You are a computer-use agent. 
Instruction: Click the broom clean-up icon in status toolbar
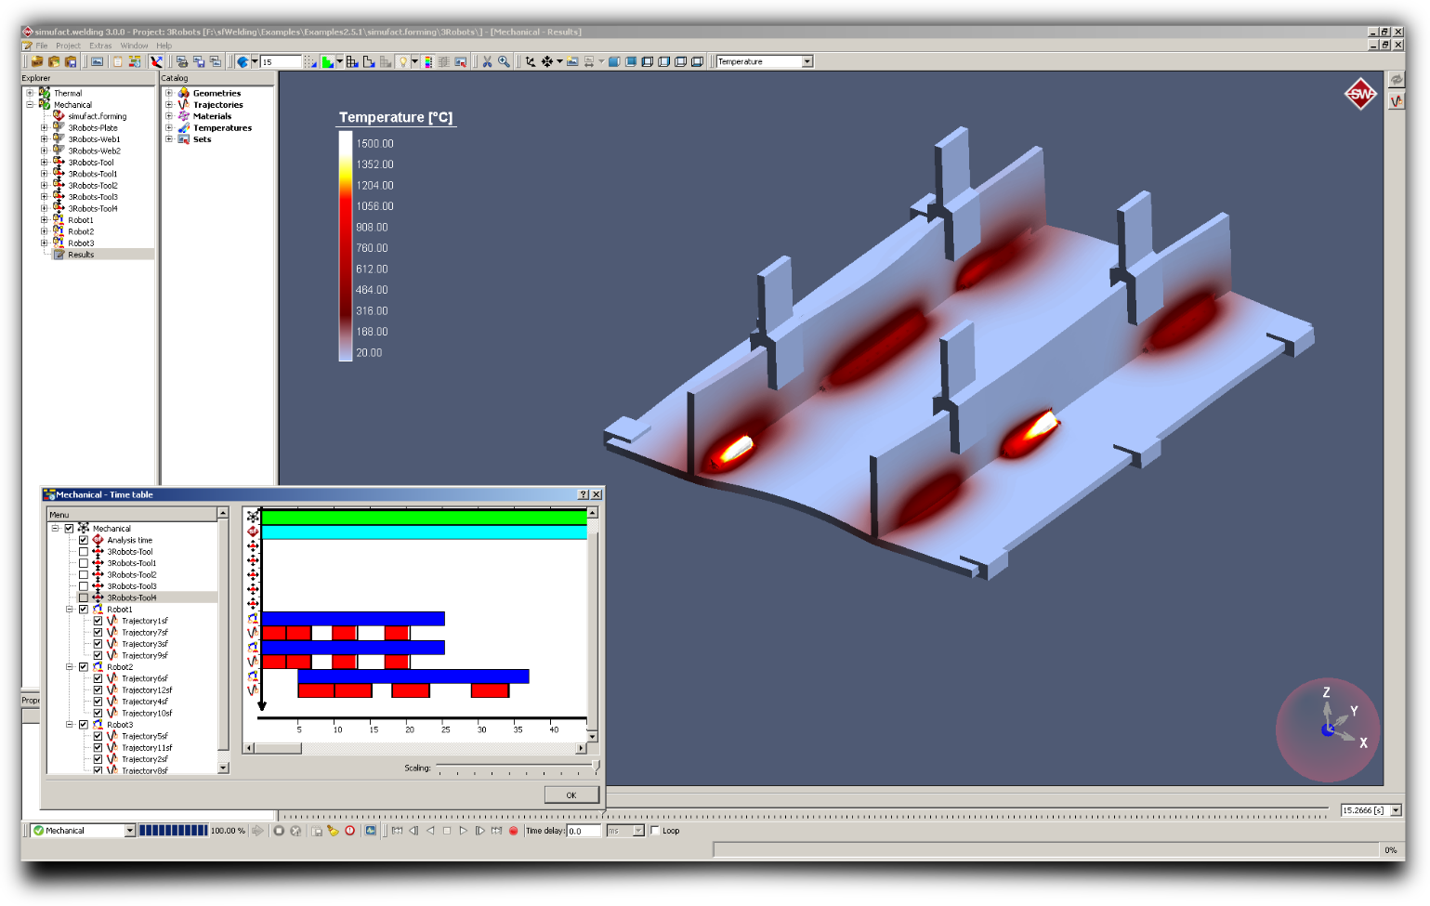[333, 831]
